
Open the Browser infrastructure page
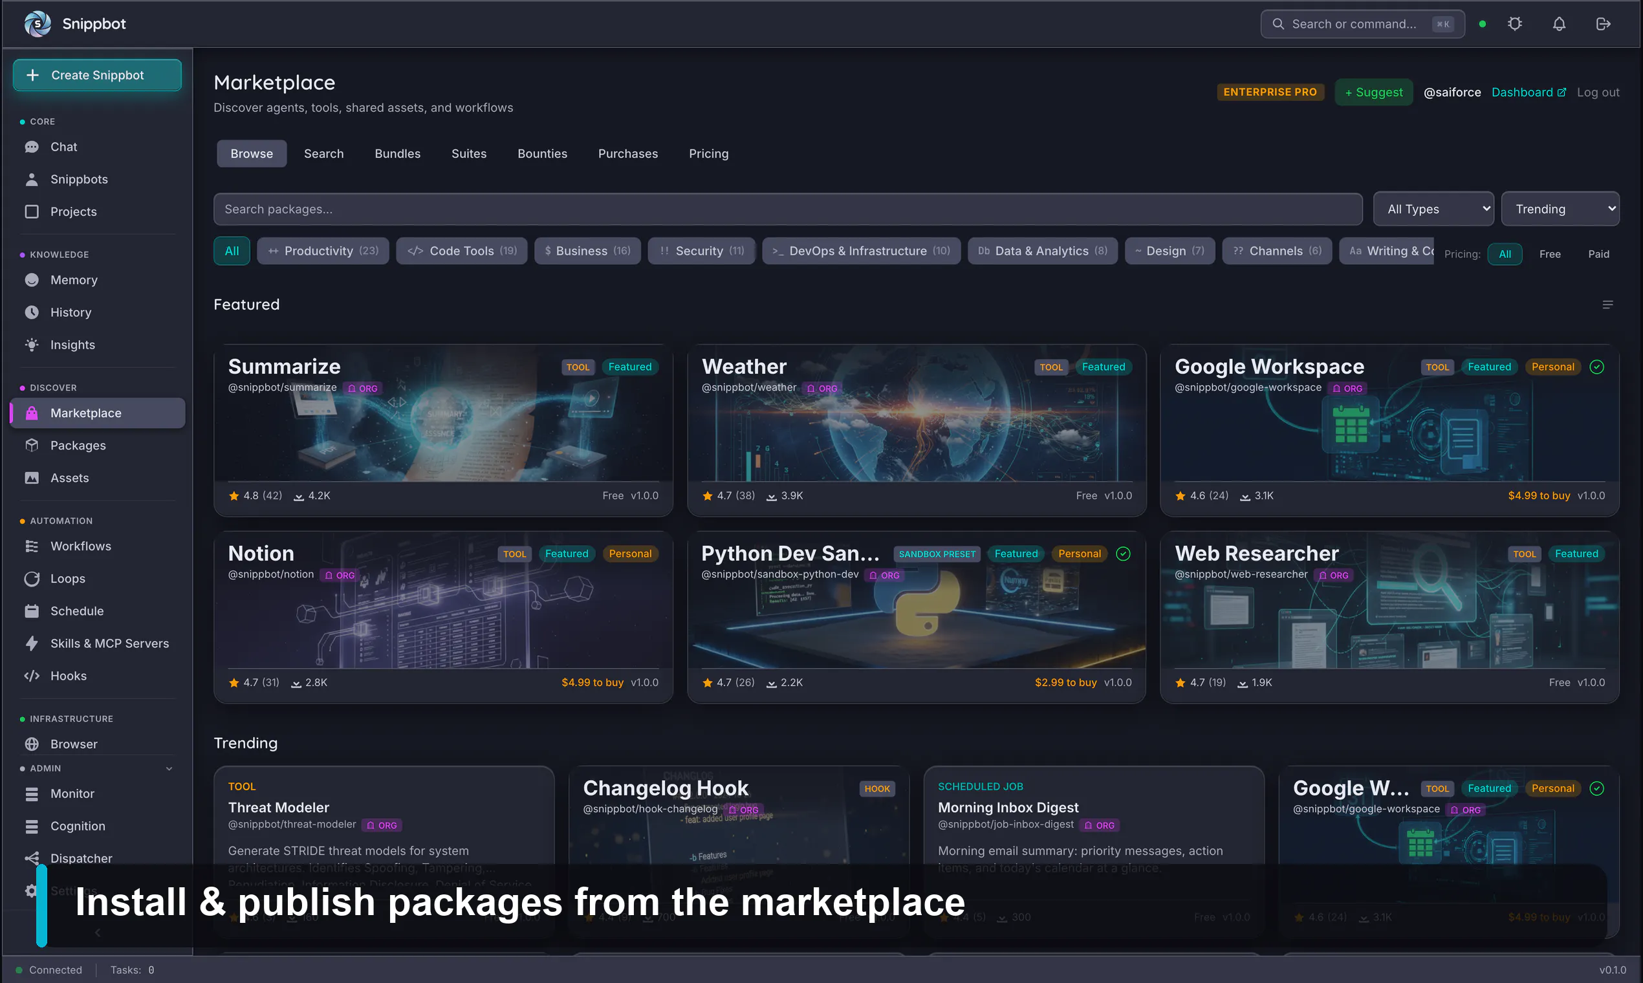[x=98, y=744]
